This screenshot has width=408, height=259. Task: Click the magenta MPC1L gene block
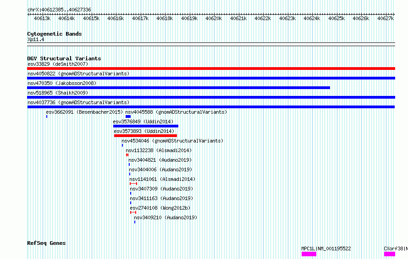(309, 254)
